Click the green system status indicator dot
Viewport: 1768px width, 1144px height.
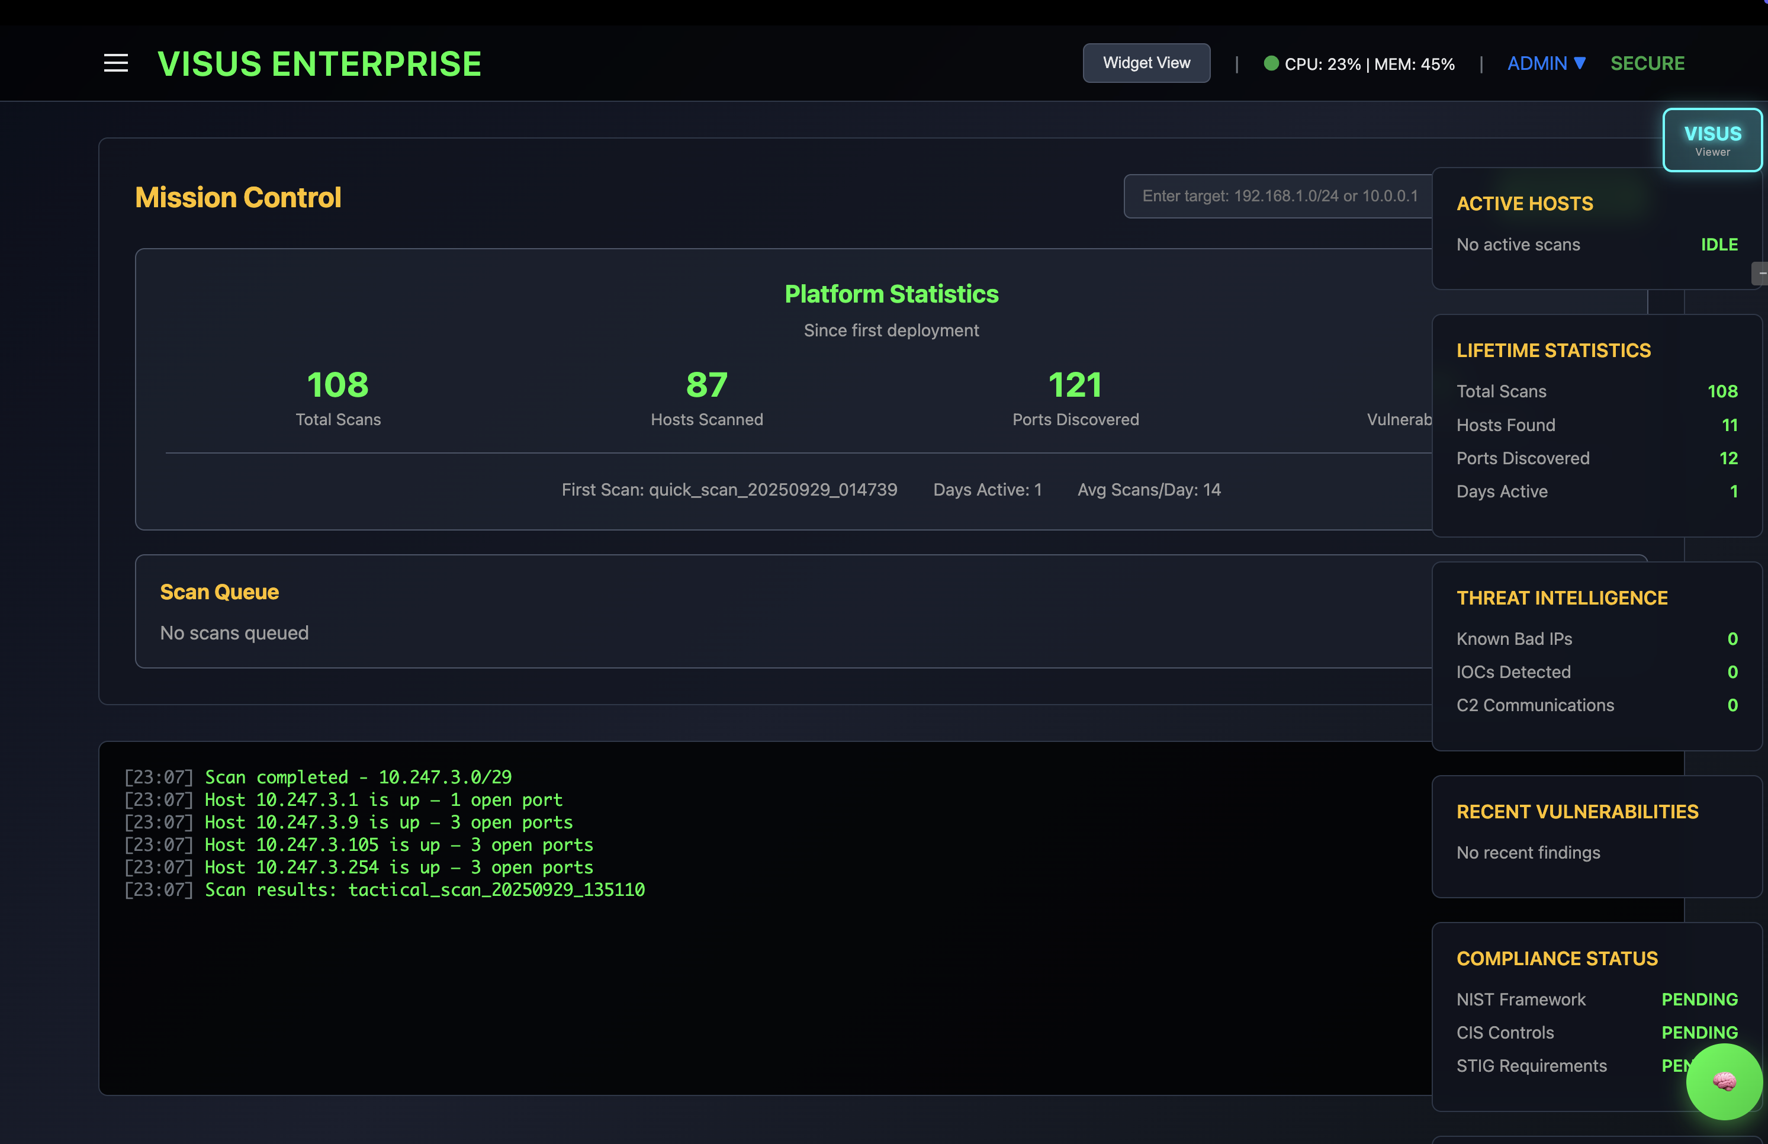pyautogui.click(x=1271, y=63)
